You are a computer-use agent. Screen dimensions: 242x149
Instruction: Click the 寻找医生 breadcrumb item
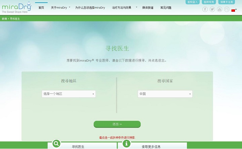coord(15,19)
